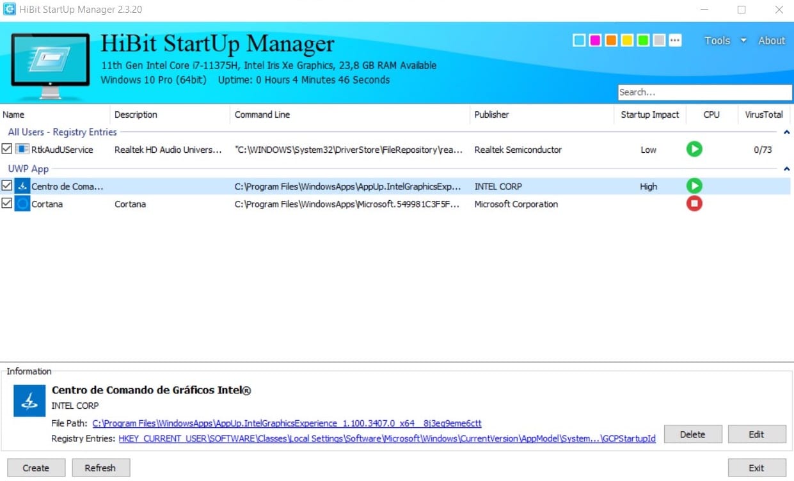The height and width of the screenshot is (481, 794).
Task: Sort by the Startup Impact column header
Action: [649, 114]
